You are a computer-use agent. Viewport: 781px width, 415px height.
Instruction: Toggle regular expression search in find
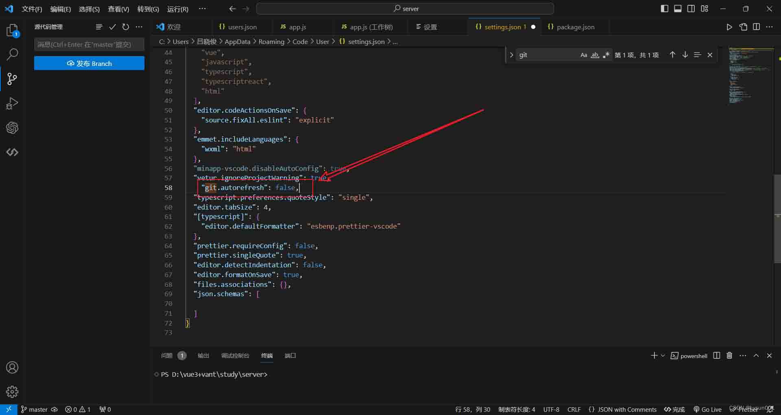pos(606,55)
